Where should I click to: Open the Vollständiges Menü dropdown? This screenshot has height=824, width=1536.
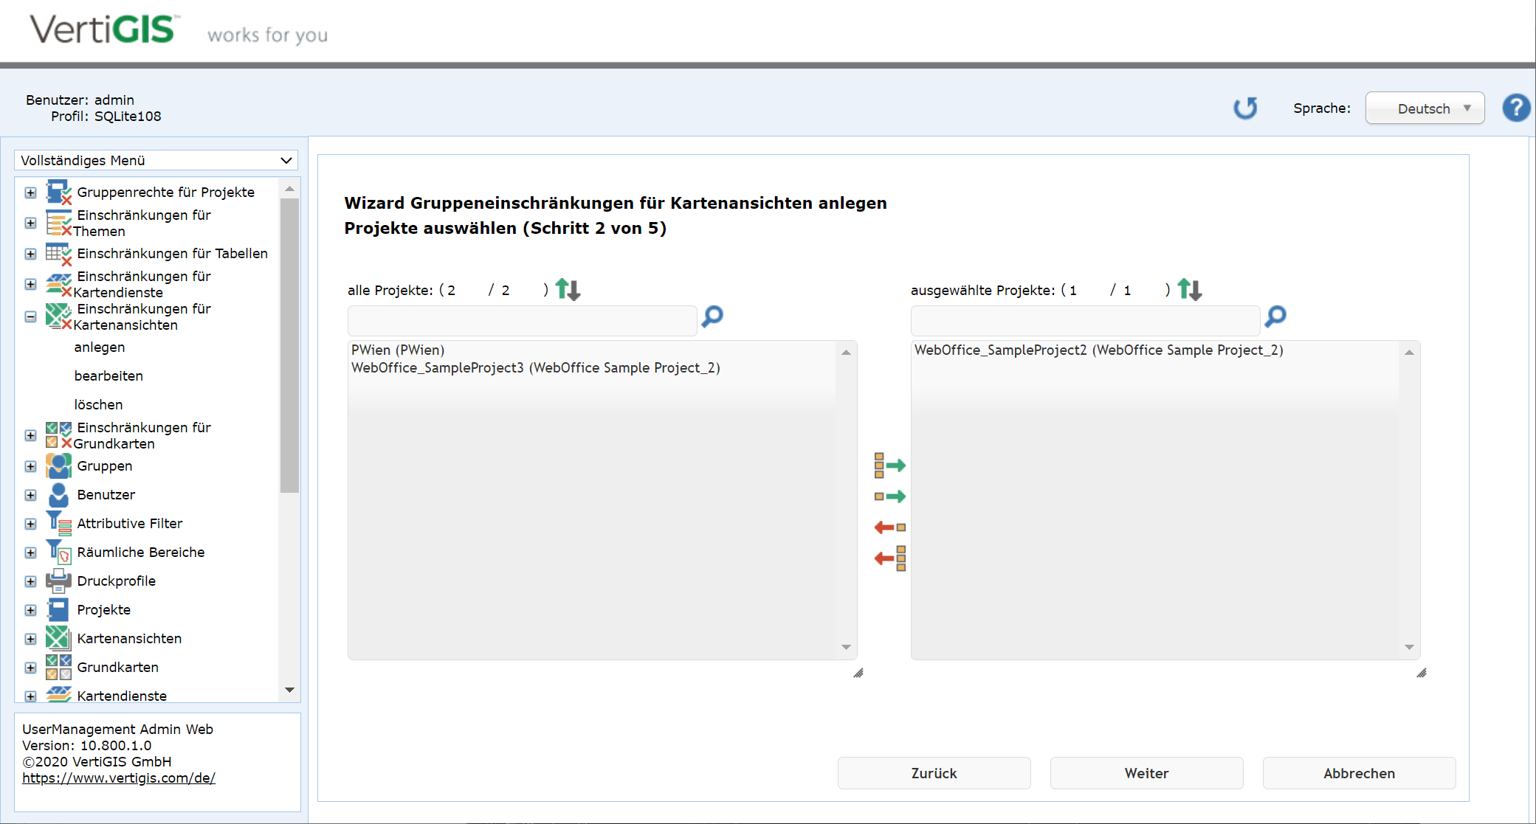(156, 160)
